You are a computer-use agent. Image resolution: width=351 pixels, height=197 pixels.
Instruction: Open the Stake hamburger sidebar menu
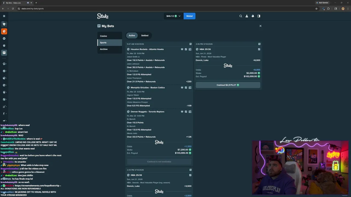4,16
